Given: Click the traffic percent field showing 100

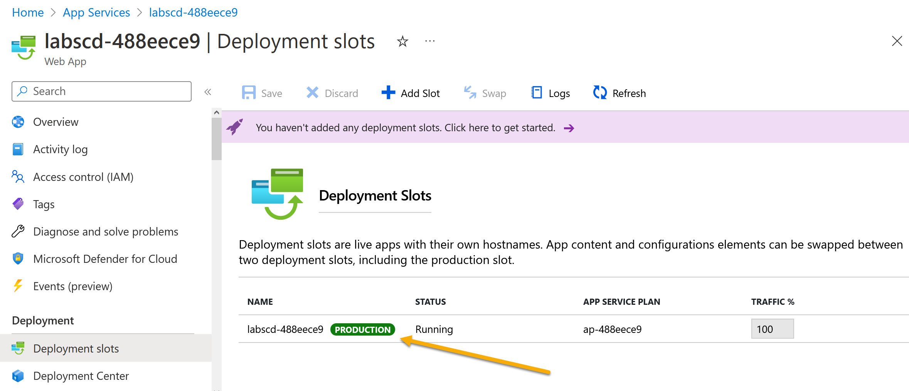Looking at the screenshot, I should 773,329.
